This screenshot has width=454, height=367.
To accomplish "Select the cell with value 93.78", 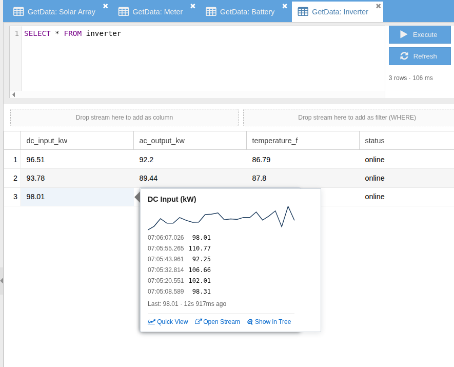I will 77,178.
